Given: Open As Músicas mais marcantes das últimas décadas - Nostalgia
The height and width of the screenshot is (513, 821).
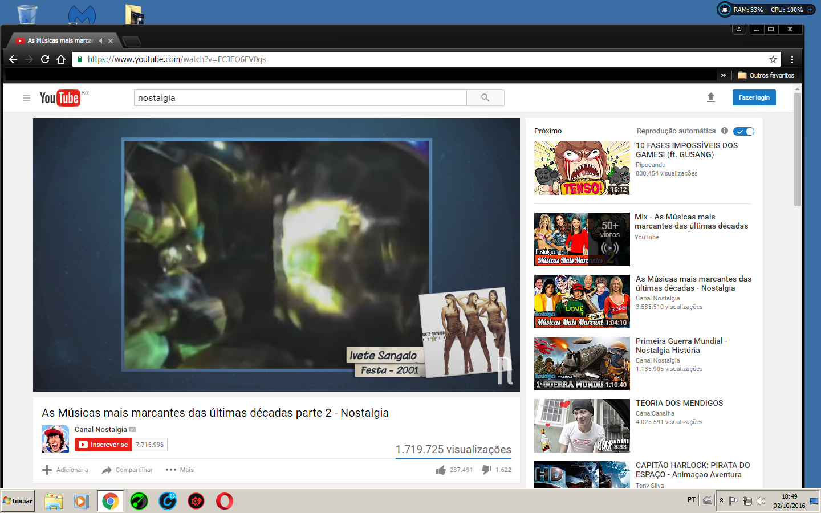Looking at the screenshot, I should (693, 283).
